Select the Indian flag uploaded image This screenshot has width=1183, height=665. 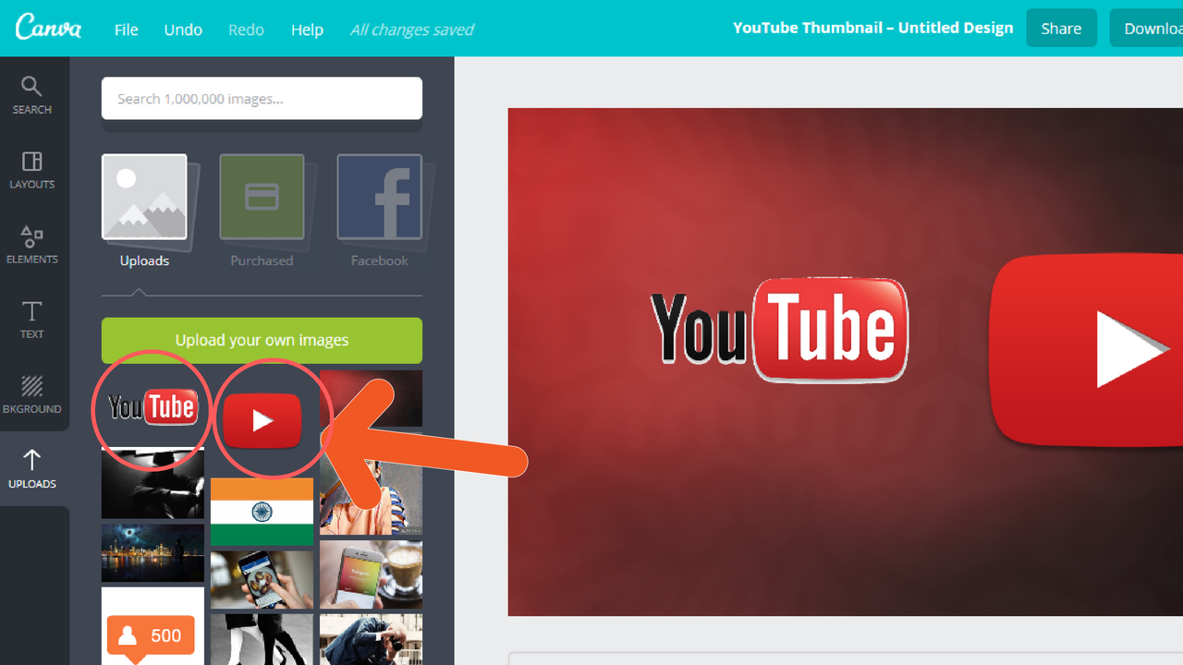point(262,512)
